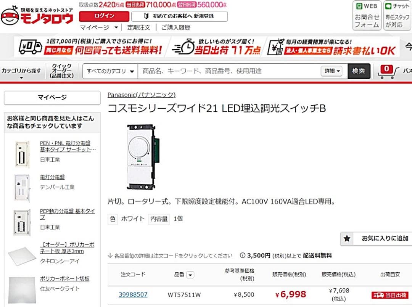Open the shopping cart icon

(388, 72)
